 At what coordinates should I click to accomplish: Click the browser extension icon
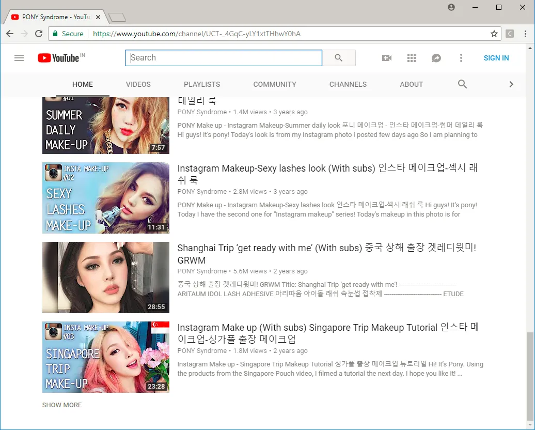(x=510, y=34)
